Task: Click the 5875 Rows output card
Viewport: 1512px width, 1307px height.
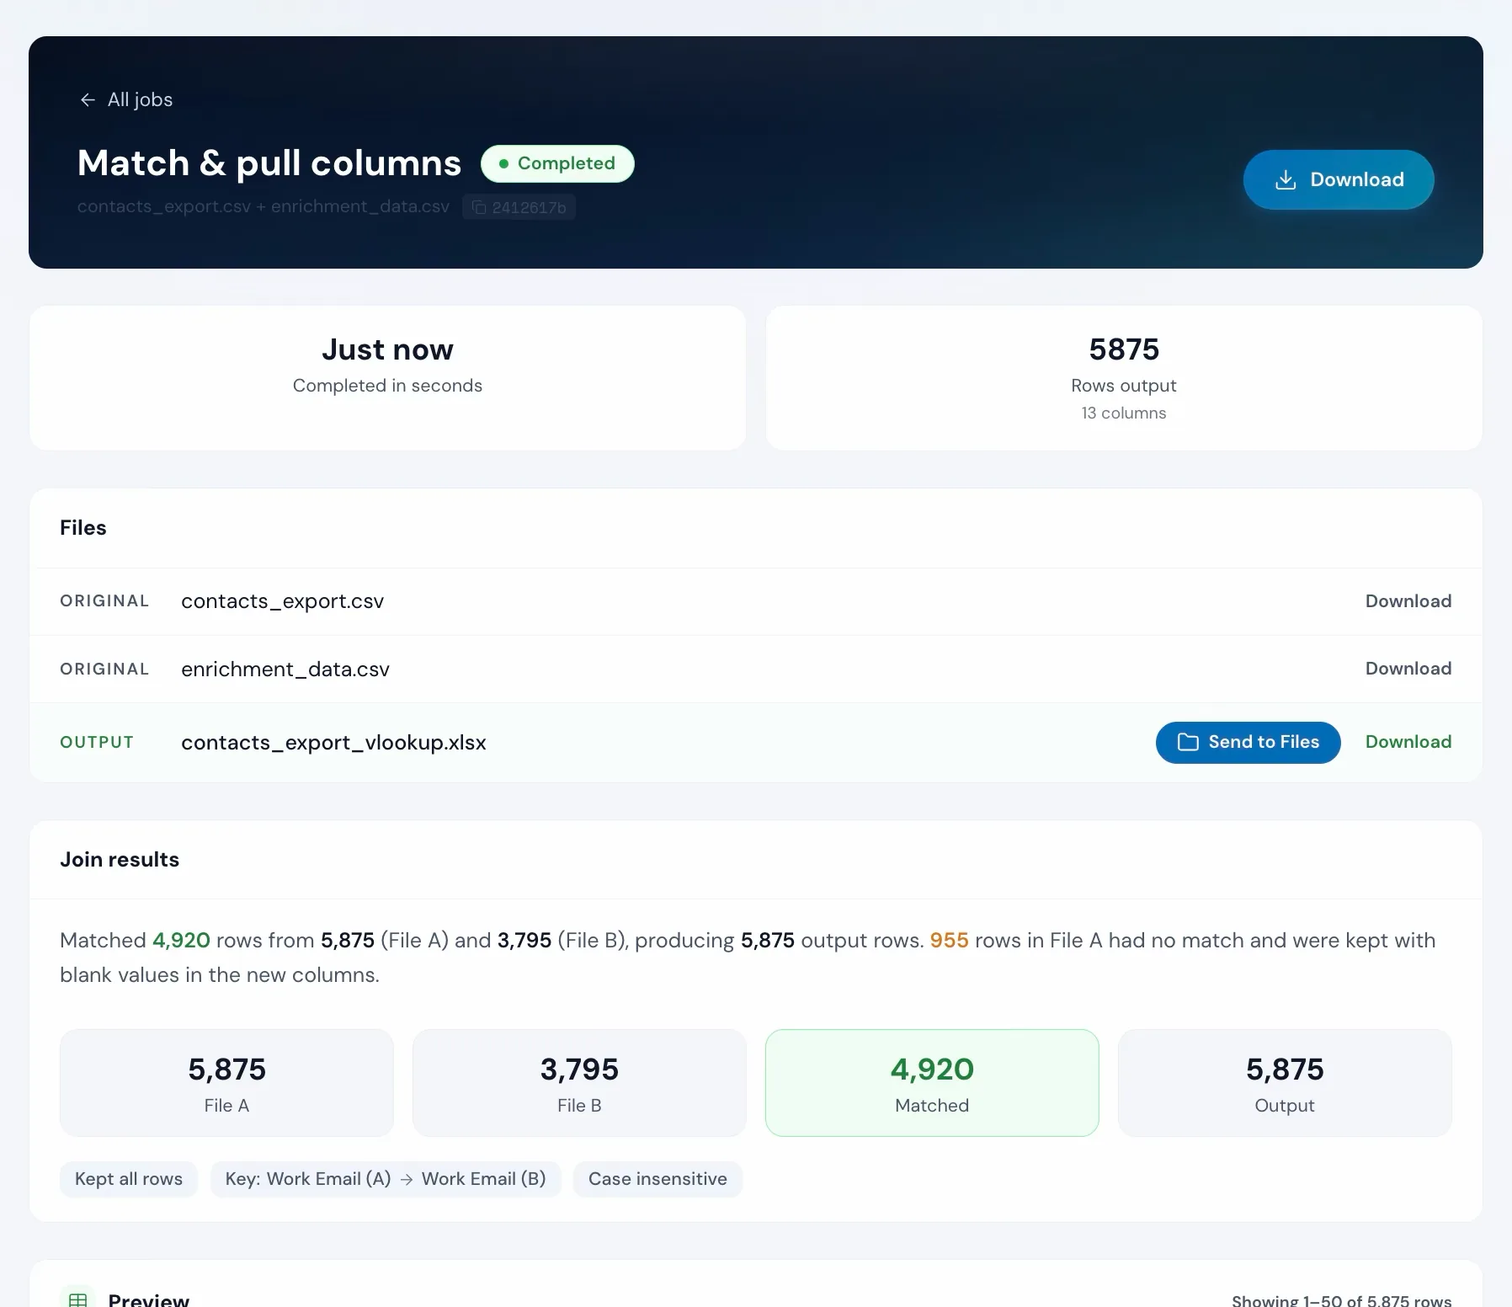Action: 1124,377
